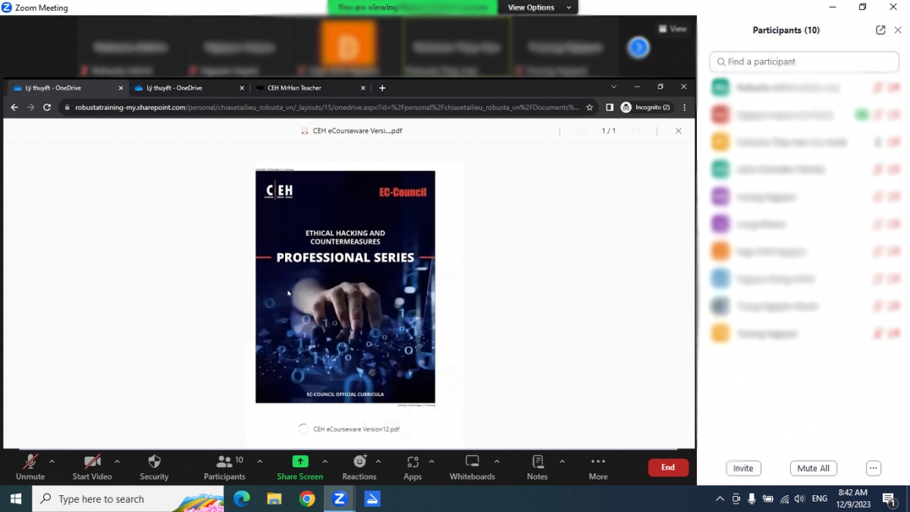Open the volume control in system tray
Viewport: 910px width, 512px height.
pyautogui.click(x=799, y=499)
